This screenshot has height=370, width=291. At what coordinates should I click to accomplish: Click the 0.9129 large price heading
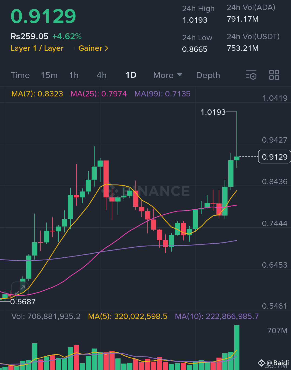pos(43,16)
